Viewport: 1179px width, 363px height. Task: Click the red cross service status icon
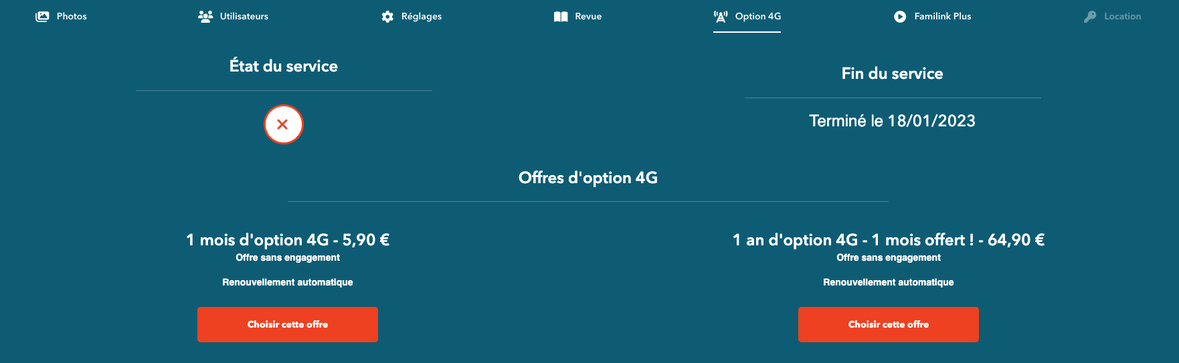click(x=283, y=124)
